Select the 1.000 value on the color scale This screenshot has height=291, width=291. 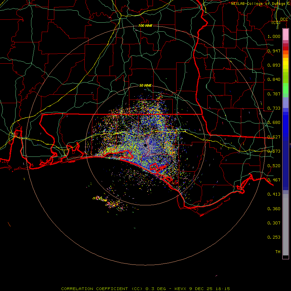[x=274, y=36]
